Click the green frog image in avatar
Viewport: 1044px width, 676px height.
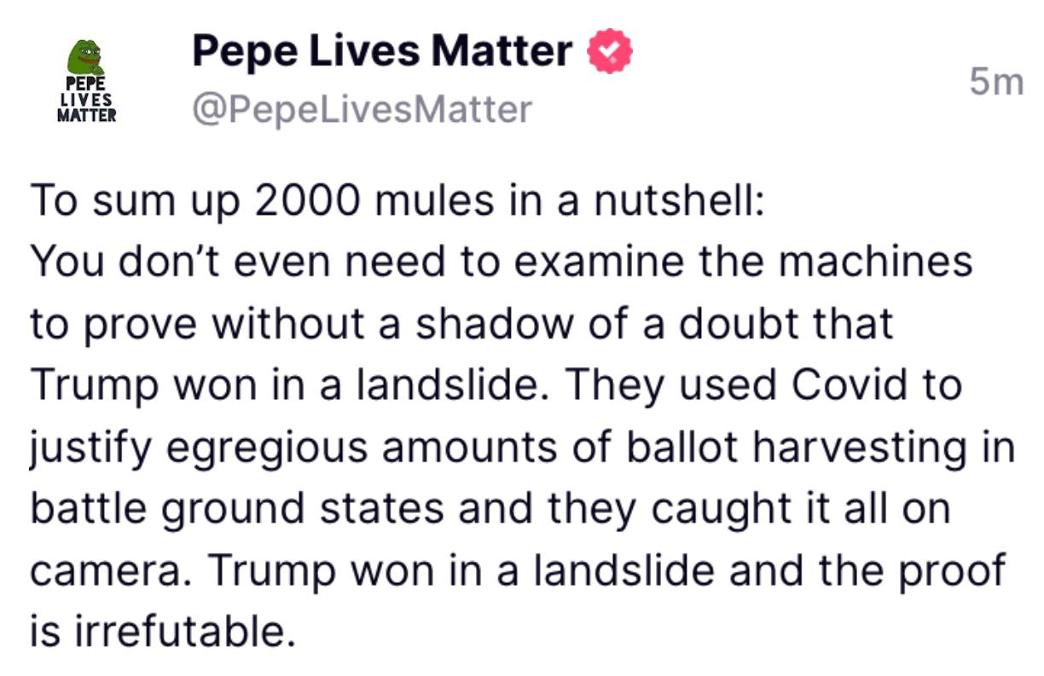(85, 58)
